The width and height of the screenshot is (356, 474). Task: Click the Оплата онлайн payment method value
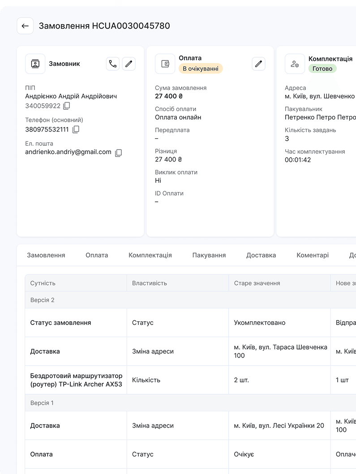click(178, 117)
